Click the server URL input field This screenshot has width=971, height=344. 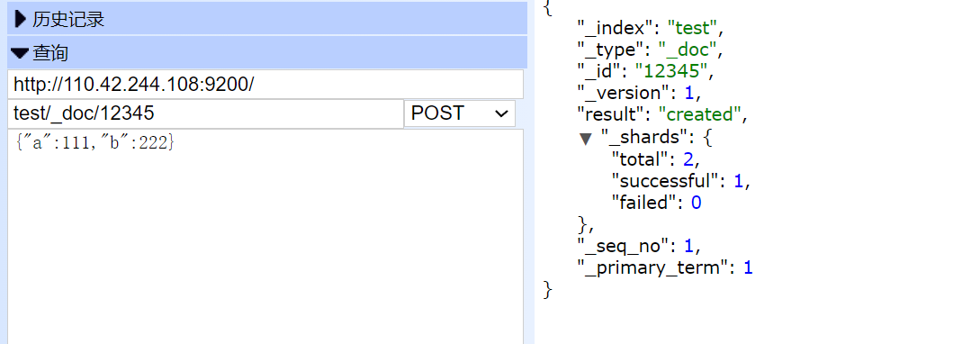[265, 85]
